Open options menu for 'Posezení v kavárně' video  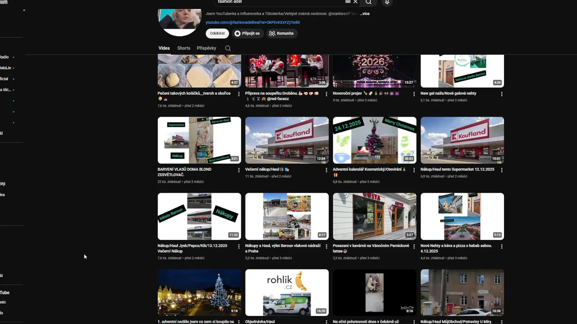(414, 247)
